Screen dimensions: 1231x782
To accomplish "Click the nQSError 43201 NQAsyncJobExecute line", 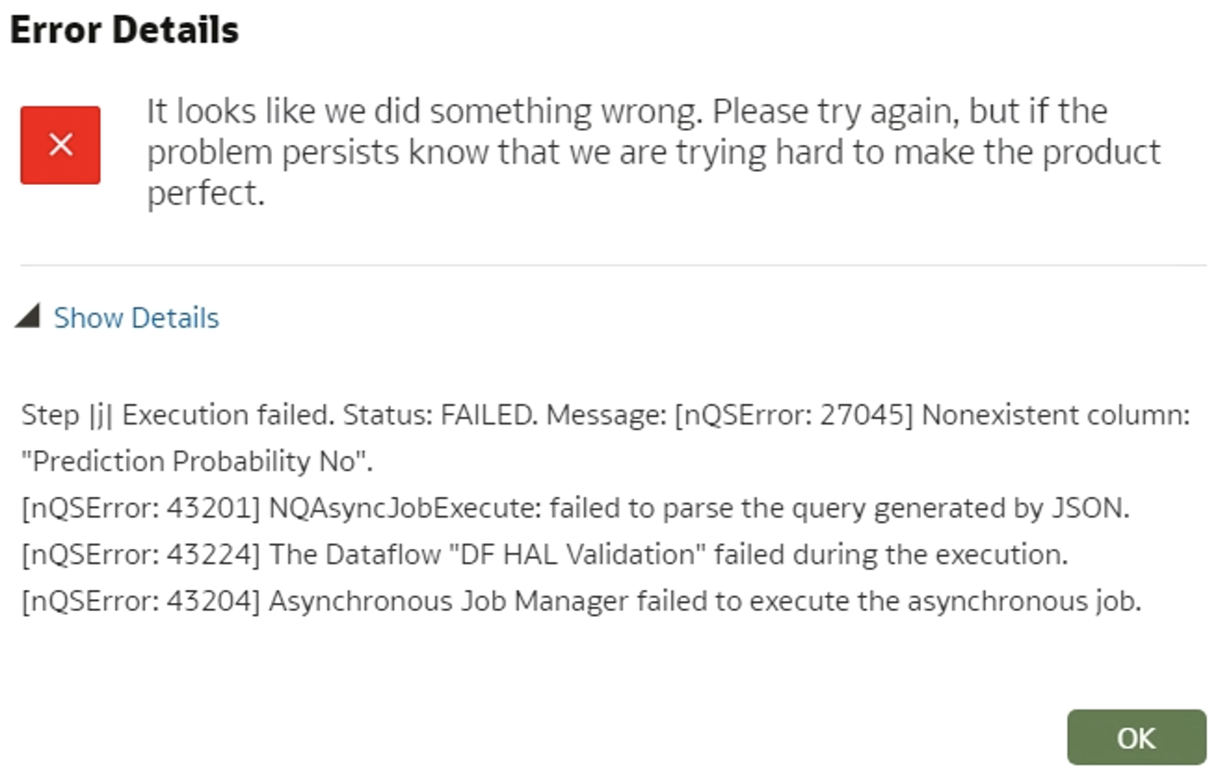I will [x=576, y=508].
